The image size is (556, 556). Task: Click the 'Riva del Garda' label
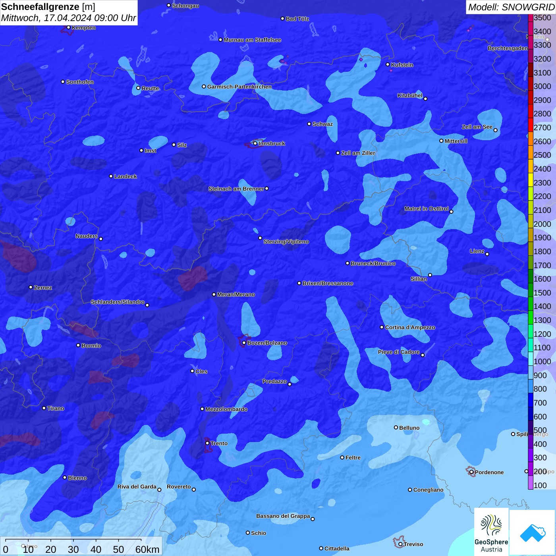(137, 486)
